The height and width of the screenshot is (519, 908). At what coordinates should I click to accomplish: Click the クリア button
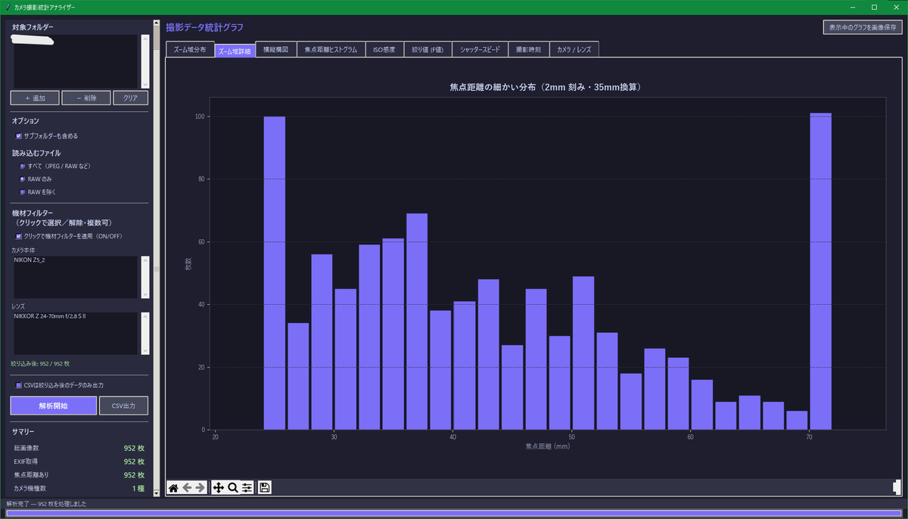130,98
